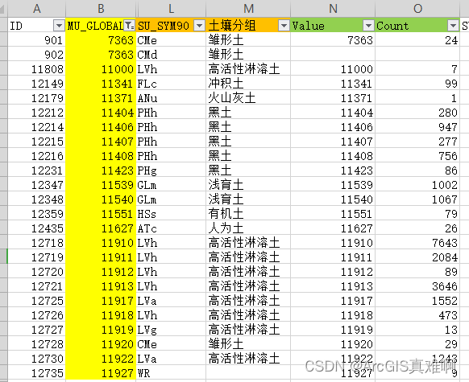
Task: Click the MU_GLOBAL header cell
Action: (101, 26)
